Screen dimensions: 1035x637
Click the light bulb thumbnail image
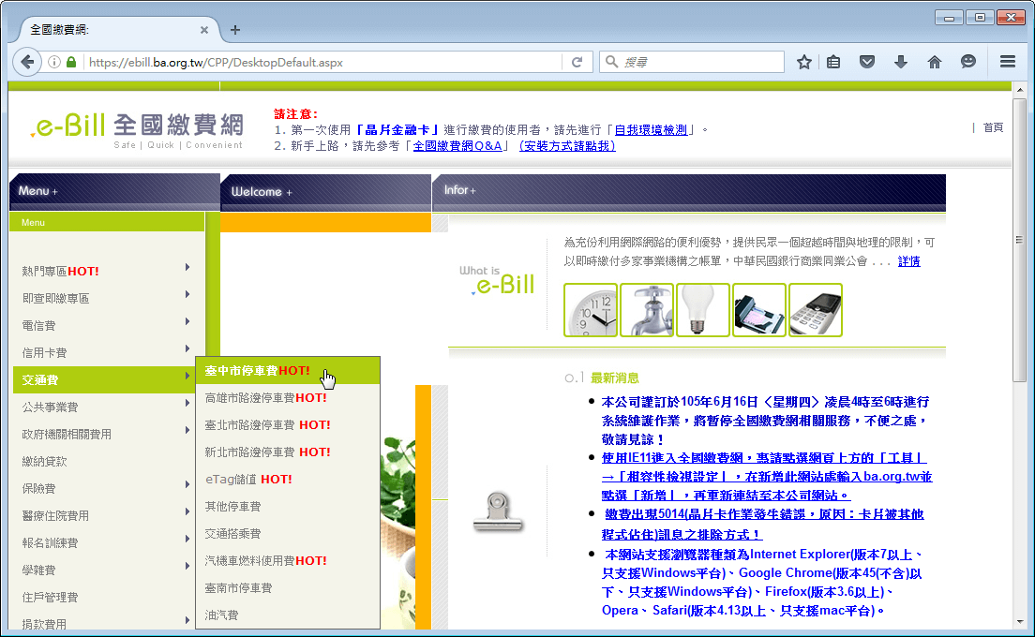[x=703, y=310]
